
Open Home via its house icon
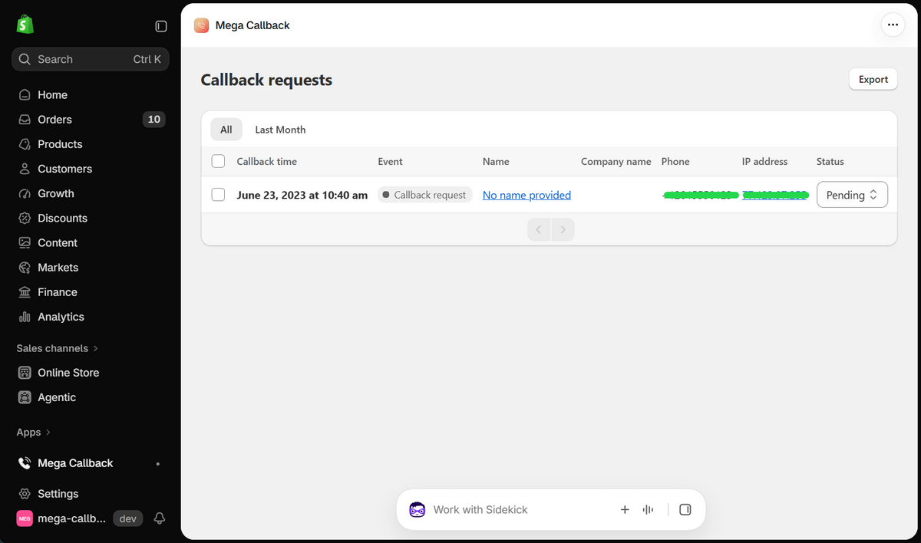25,95
